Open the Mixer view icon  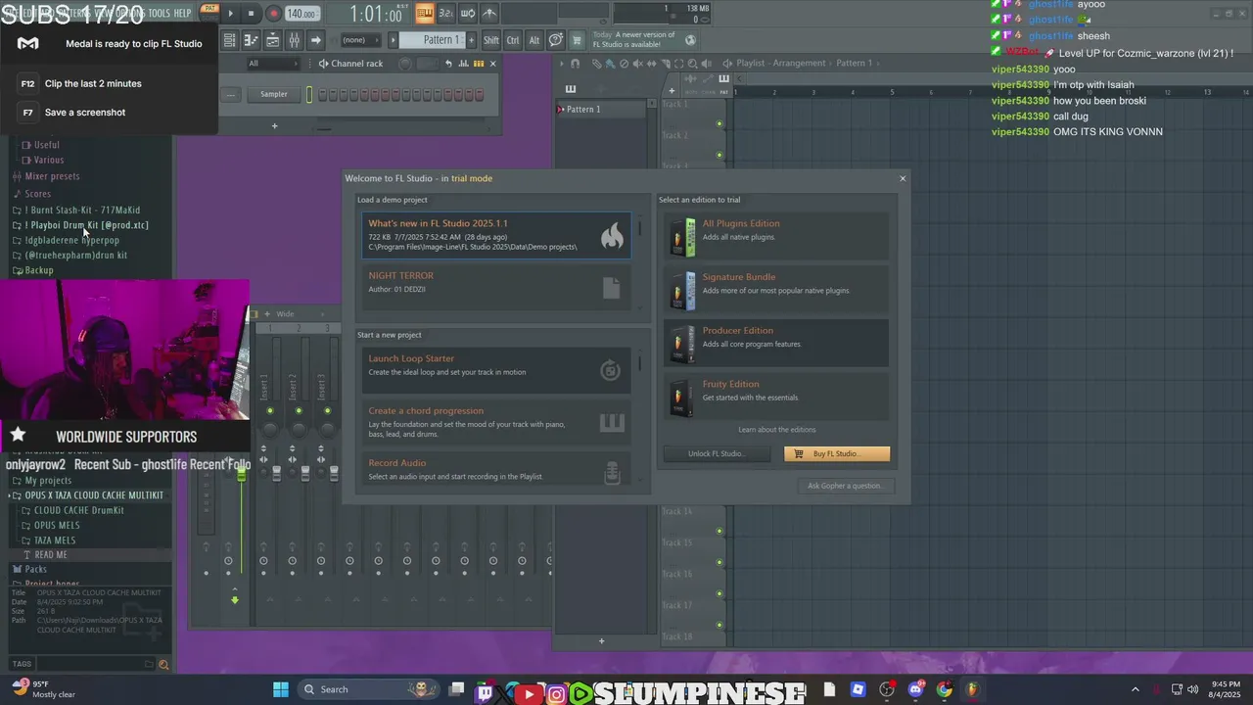[x=294, y=40]
